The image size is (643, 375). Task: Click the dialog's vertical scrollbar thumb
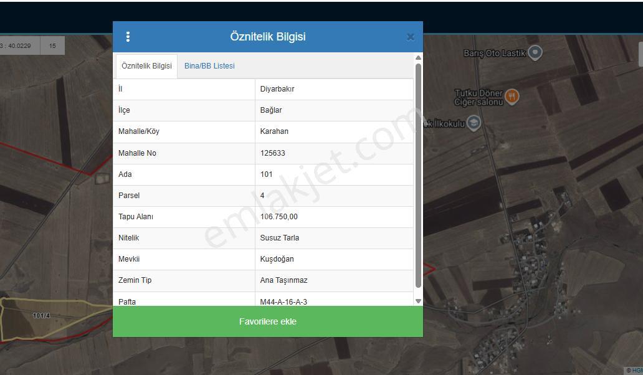418,176
